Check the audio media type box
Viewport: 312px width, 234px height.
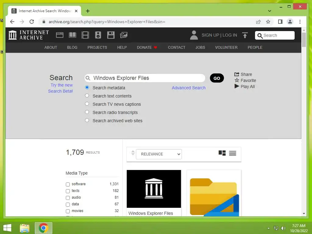[x=68, y=198]
